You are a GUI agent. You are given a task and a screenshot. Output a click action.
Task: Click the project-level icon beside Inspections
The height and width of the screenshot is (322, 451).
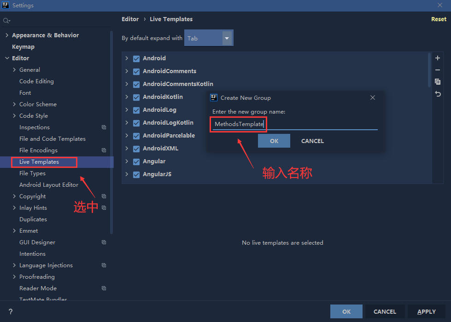(x=104, y=127)
